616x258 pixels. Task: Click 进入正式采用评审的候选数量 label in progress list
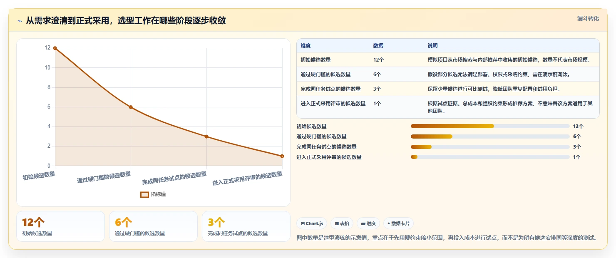(x=329, y=157)
